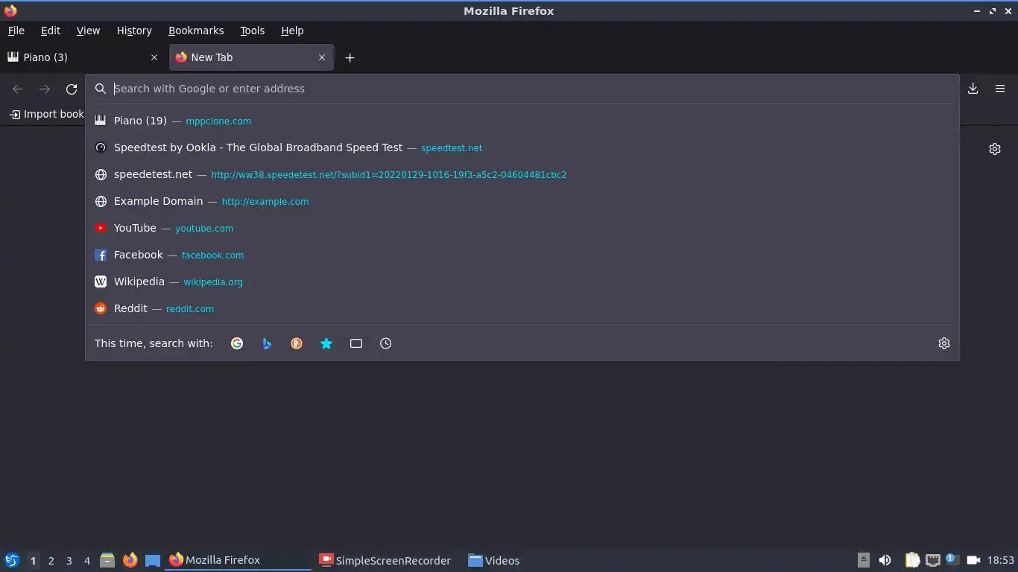This screenshot has height=572, width=1018.
Task: Open the volume control tray icon
Action: (885, 560)
